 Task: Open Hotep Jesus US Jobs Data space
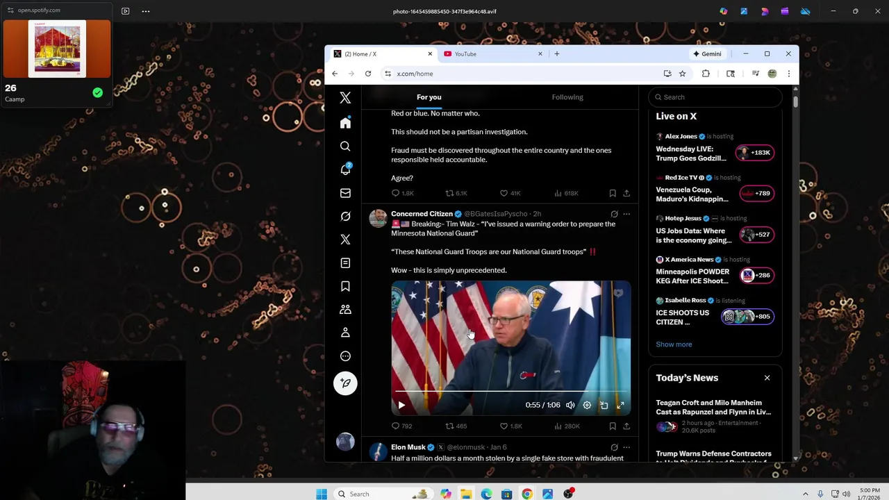715,230
